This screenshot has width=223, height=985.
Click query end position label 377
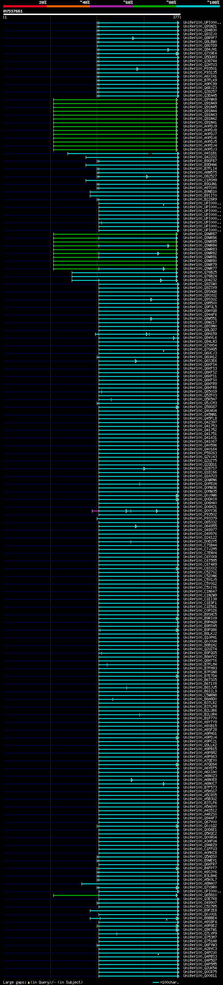tap(176, 17)
